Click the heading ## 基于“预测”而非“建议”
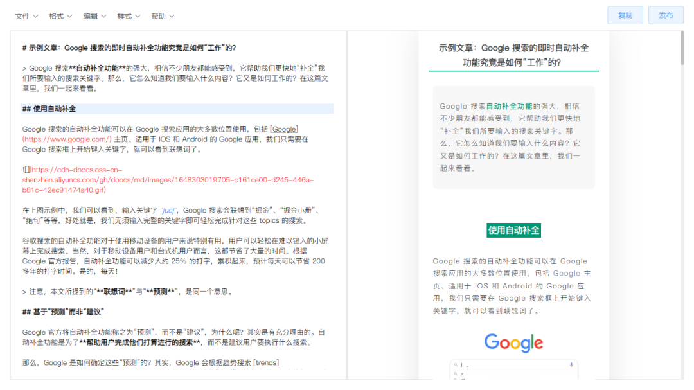 tap(63, 312)
